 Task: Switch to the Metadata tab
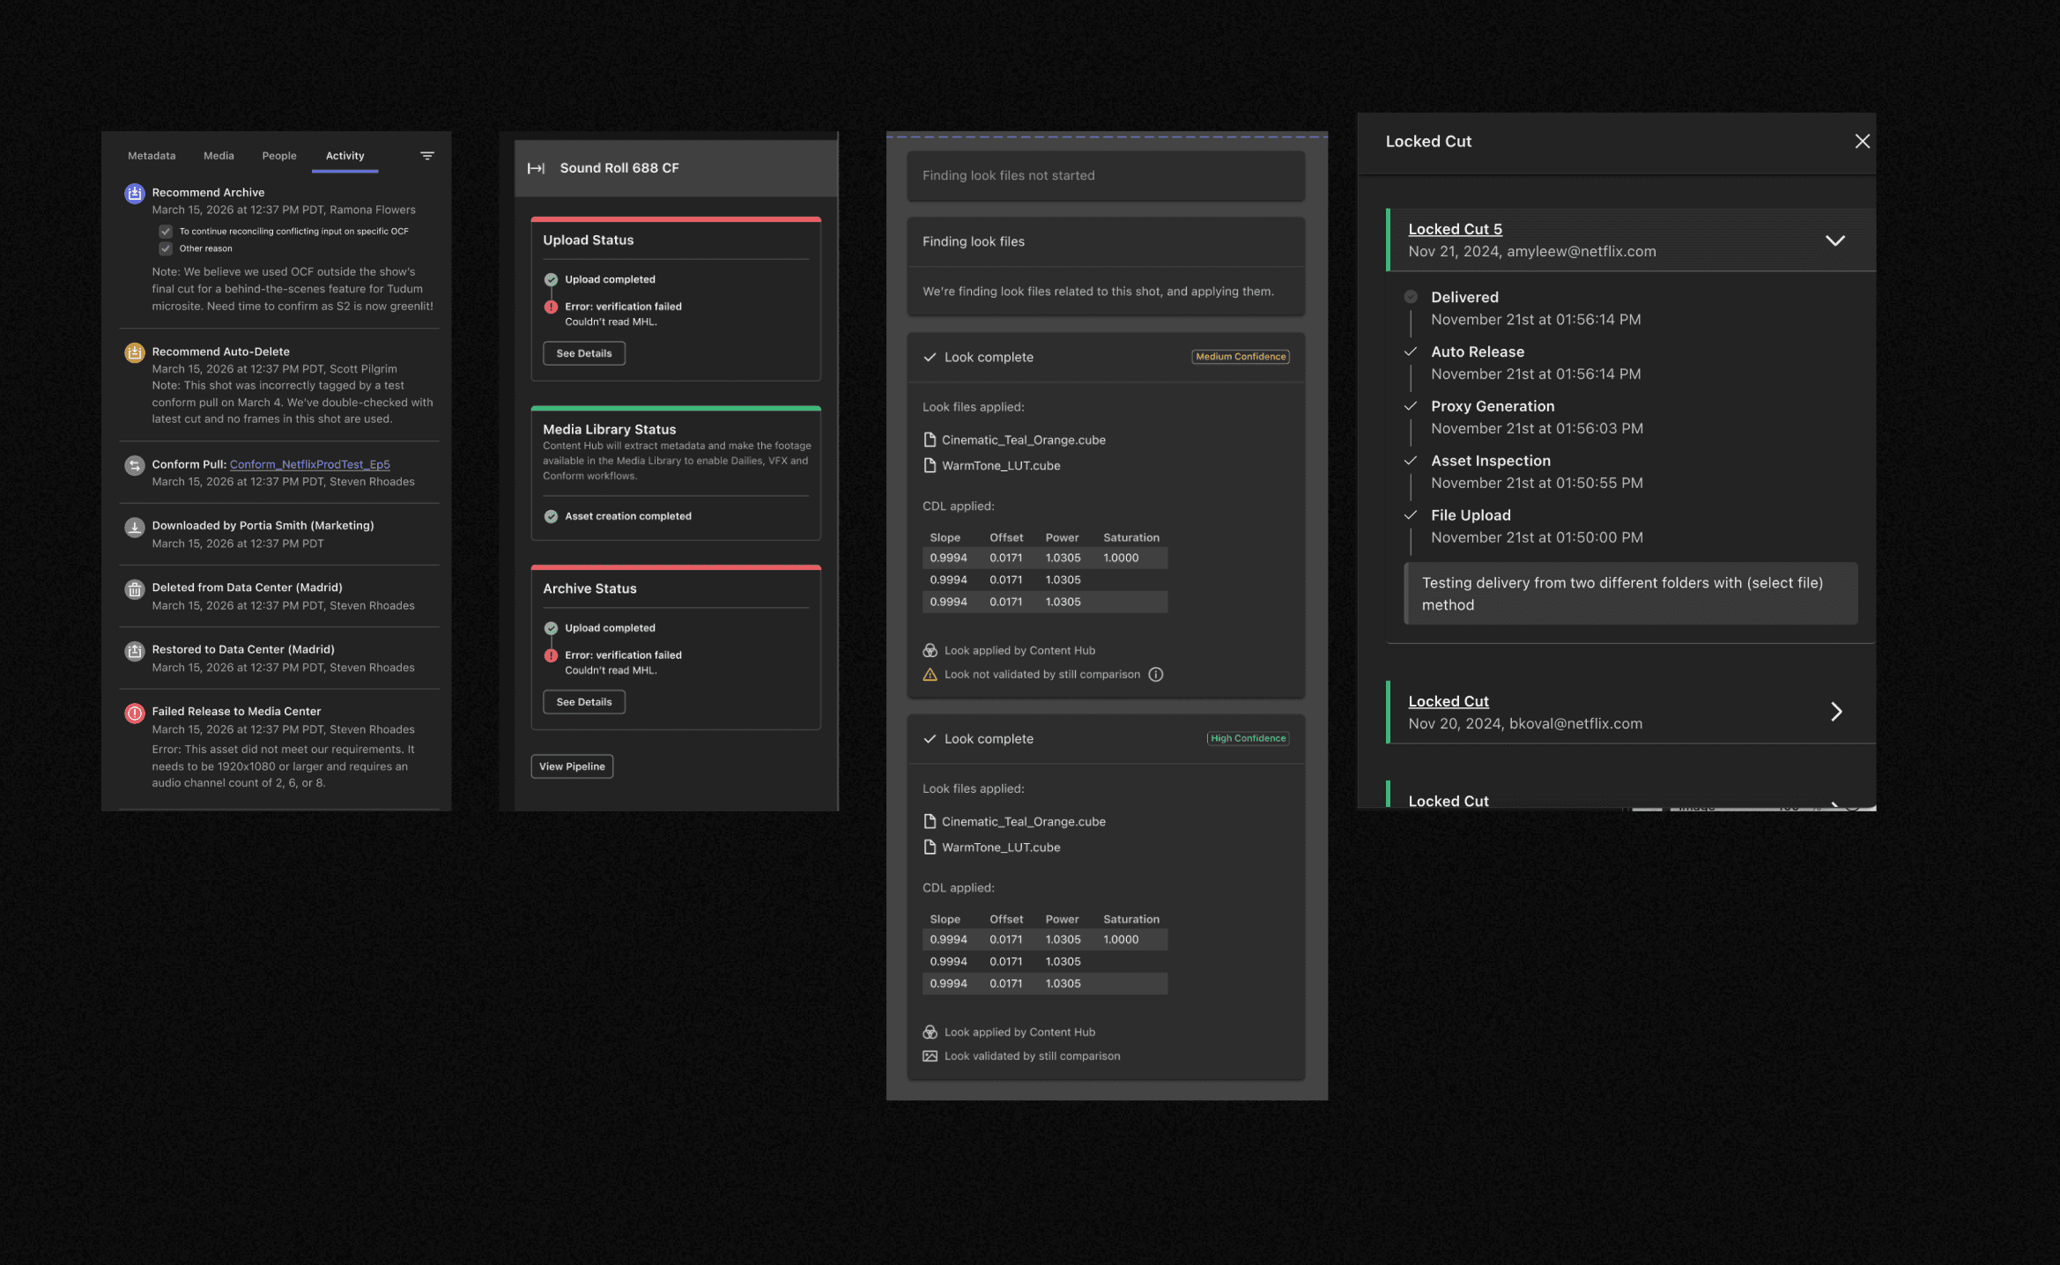point(151,155)
